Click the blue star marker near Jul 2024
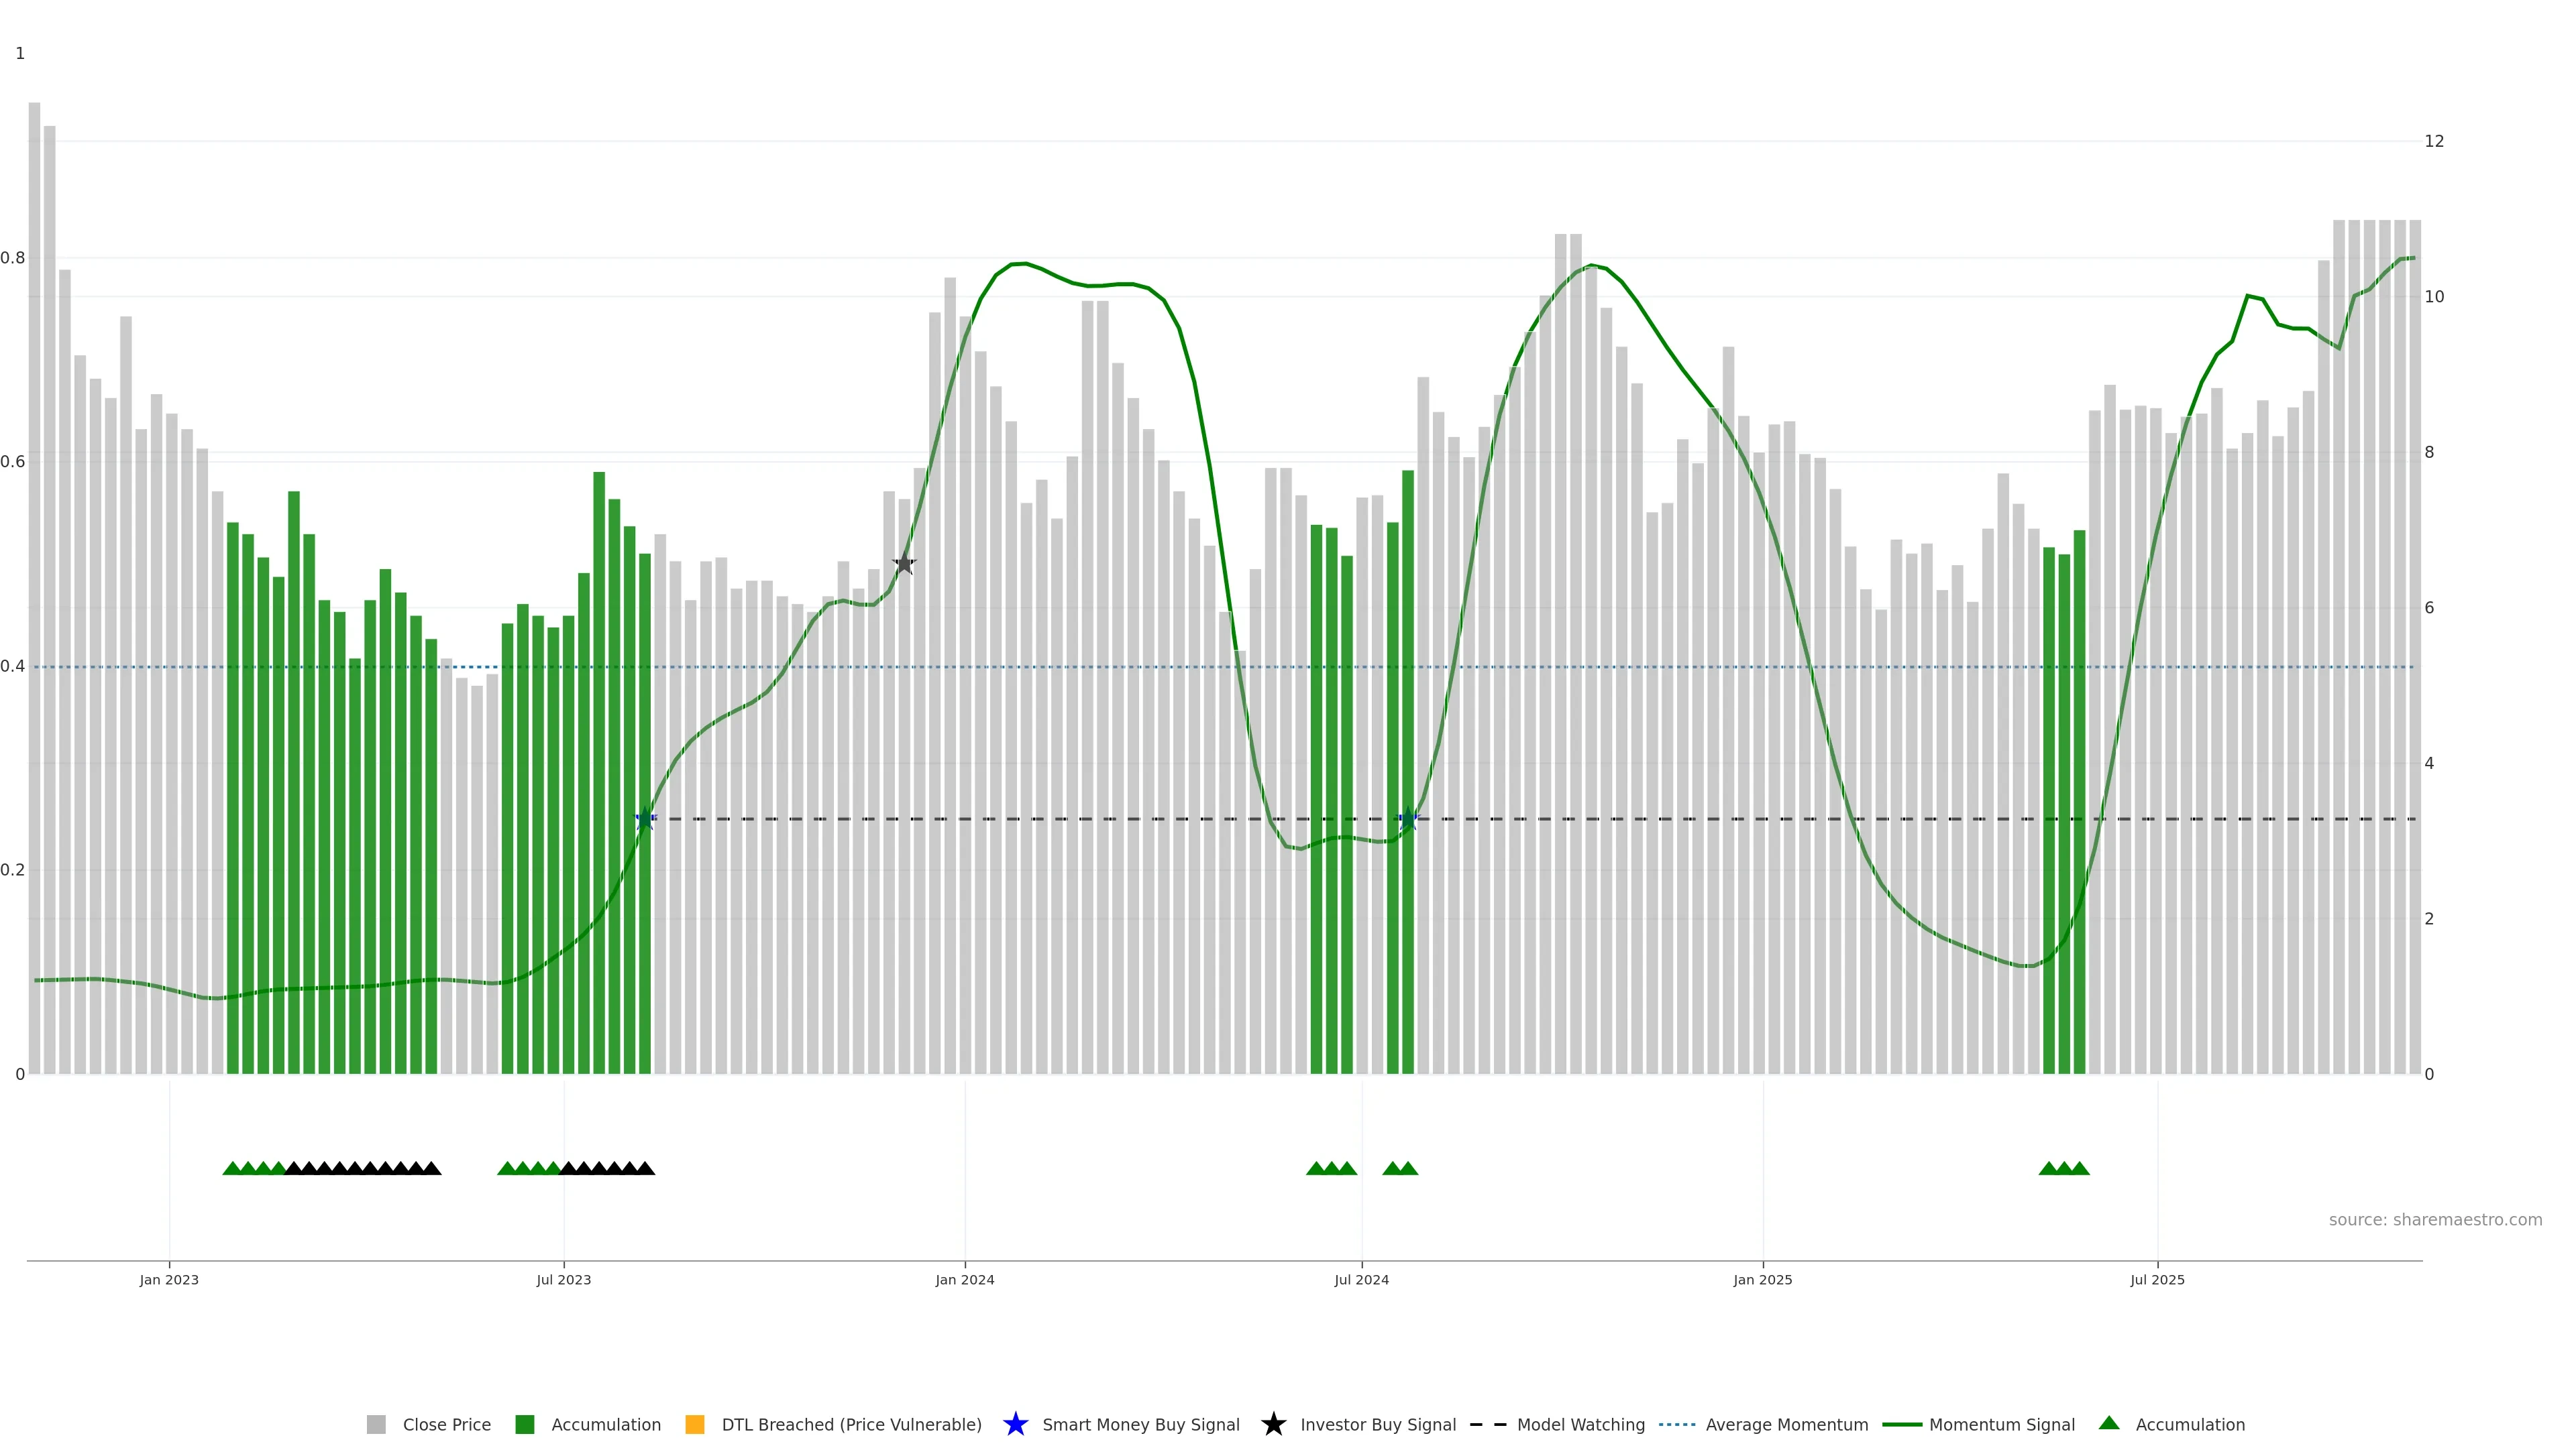The width and height of the screenshot is (2576, 1448). click(x=1408, y=819)
